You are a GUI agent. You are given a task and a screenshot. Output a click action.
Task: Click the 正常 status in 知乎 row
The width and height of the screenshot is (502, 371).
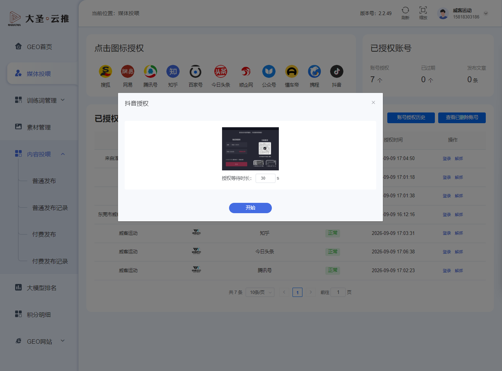(333, 233)
